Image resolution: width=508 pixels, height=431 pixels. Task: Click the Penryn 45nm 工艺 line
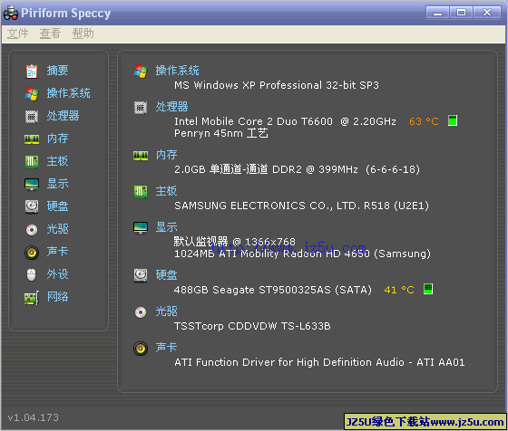[x=221, y=133]
